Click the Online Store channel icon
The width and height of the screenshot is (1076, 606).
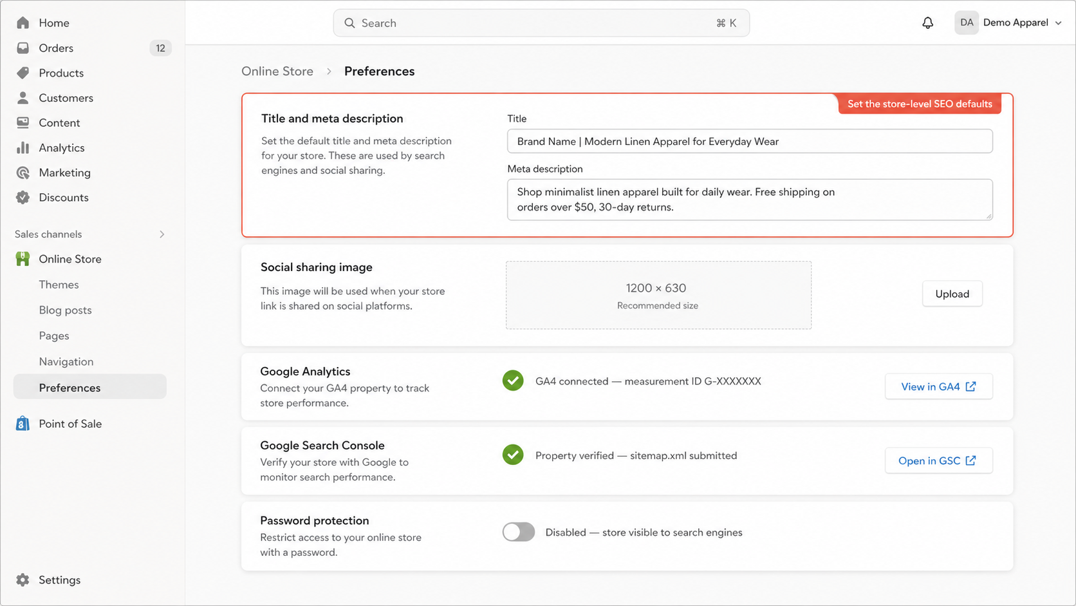pyautogui.click(x=23, y=258)
